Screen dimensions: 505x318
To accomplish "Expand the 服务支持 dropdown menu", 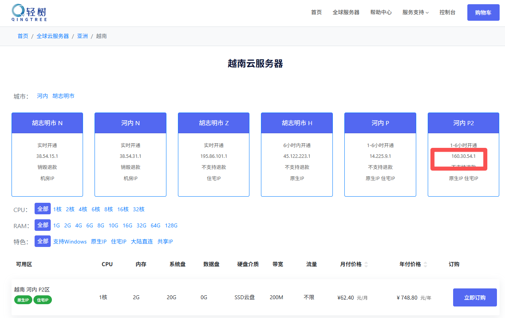I will 415,12.
